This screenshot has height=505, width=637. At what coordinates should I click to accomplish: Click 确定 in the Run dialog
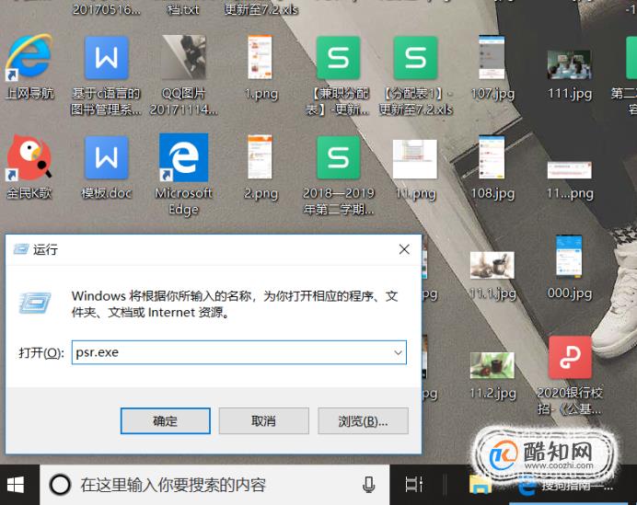(166, 421)
